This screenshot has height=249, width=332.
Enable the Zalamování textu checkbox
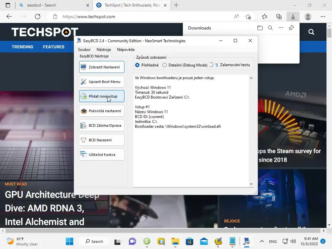(211, 65)
